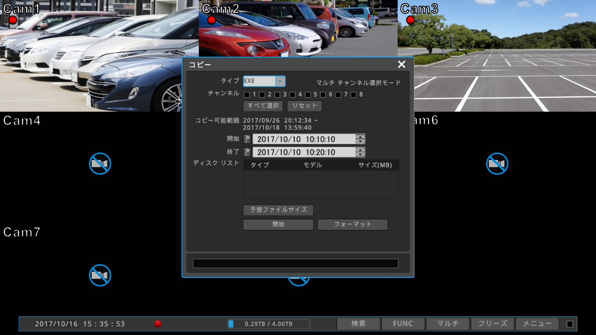This screenshot has width=596, height=335.
Task: Click the Cam4 no-video camera icon
Action: (100, 163)
